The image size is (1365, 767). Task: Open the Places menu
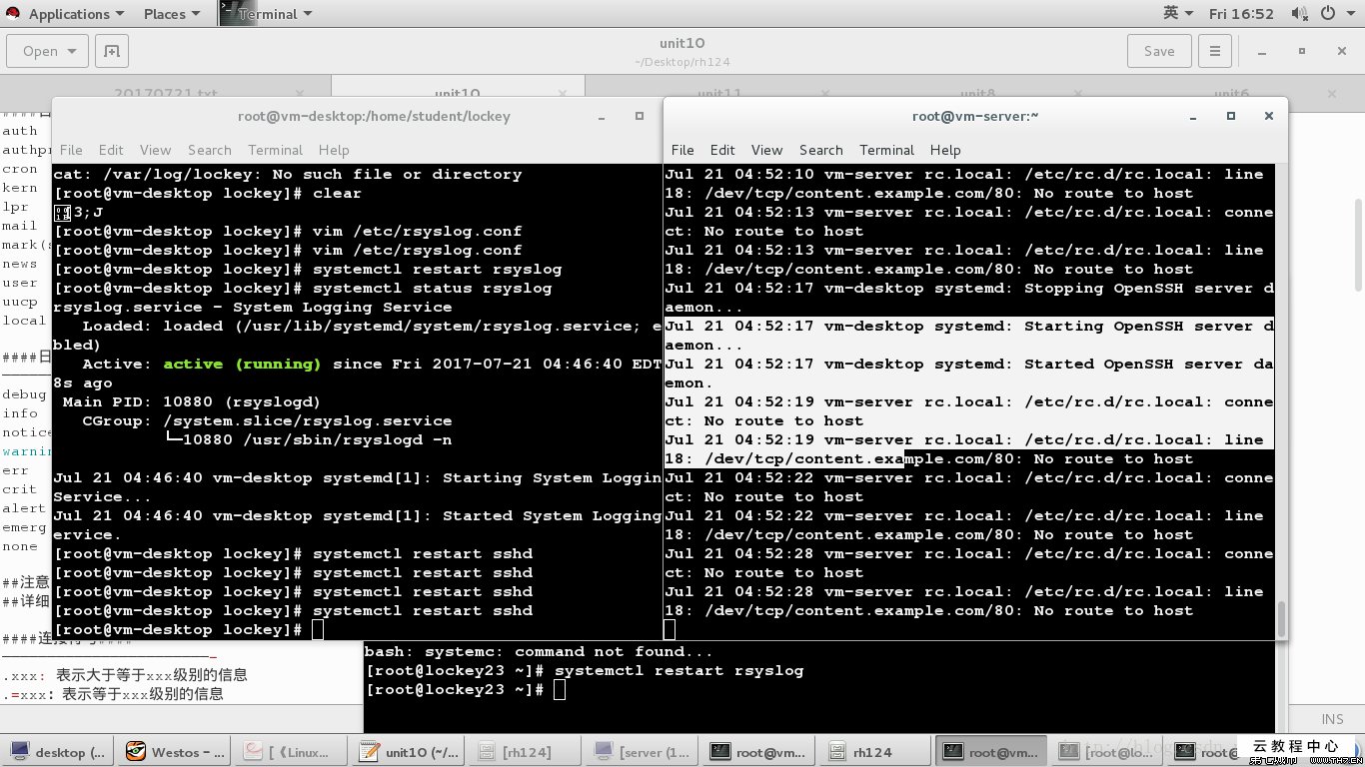point(171,14)
